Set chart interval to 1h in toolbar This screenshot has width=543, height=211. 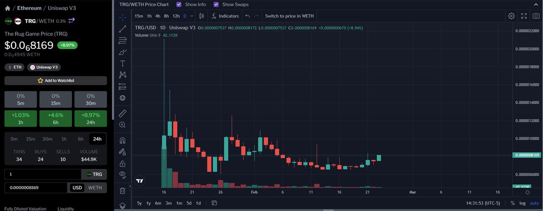point(149,16)
